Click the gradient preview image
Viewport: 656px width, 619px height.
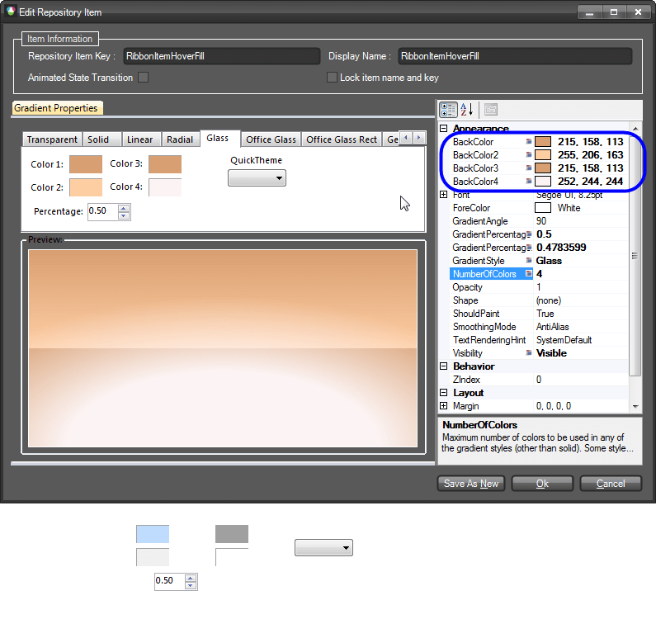(223, 348)
